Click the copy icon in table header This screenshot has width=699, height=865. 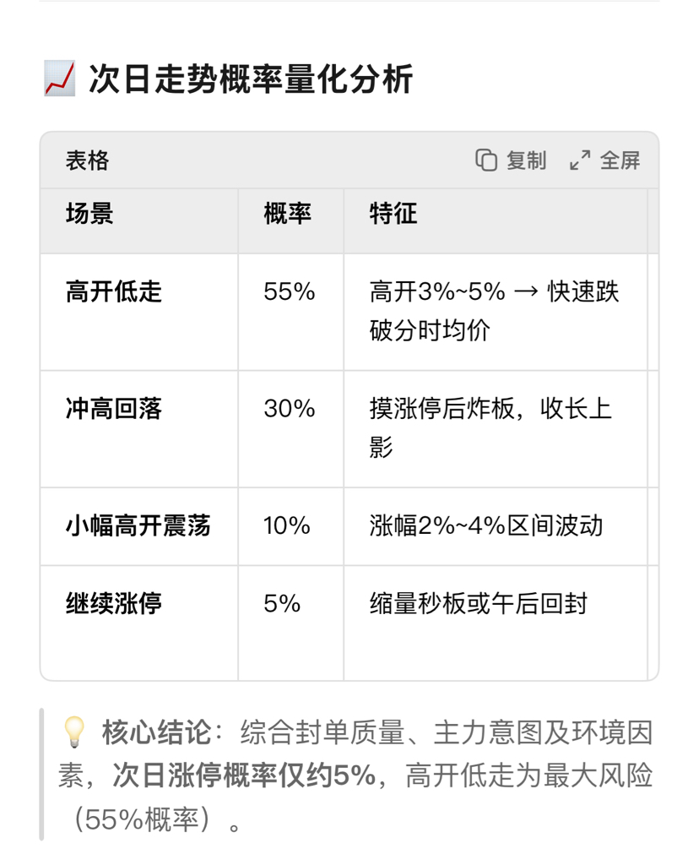(486, 160)
